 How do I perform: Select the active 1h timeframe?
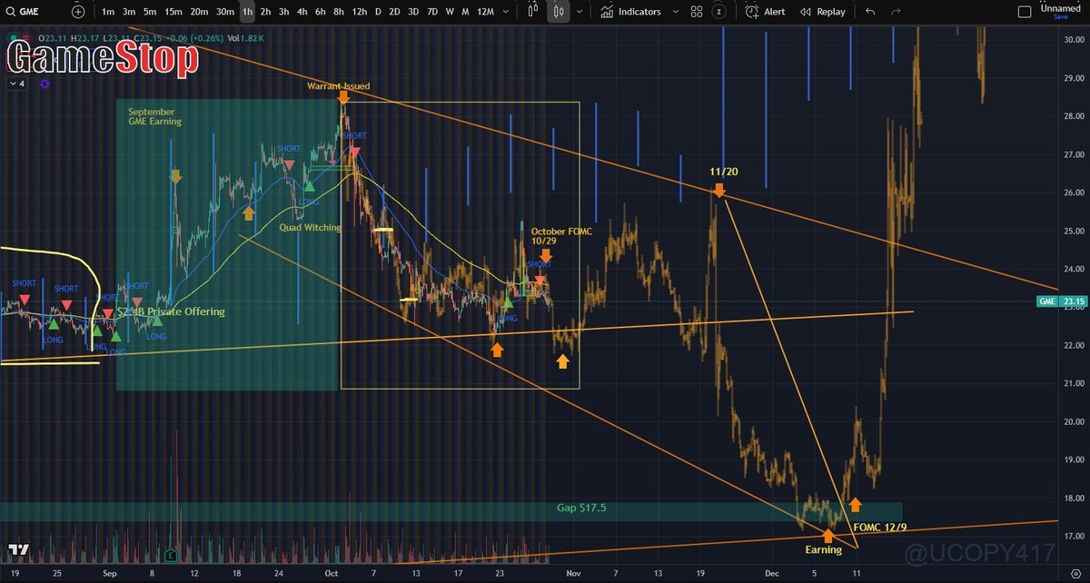[x=247, y=12]
